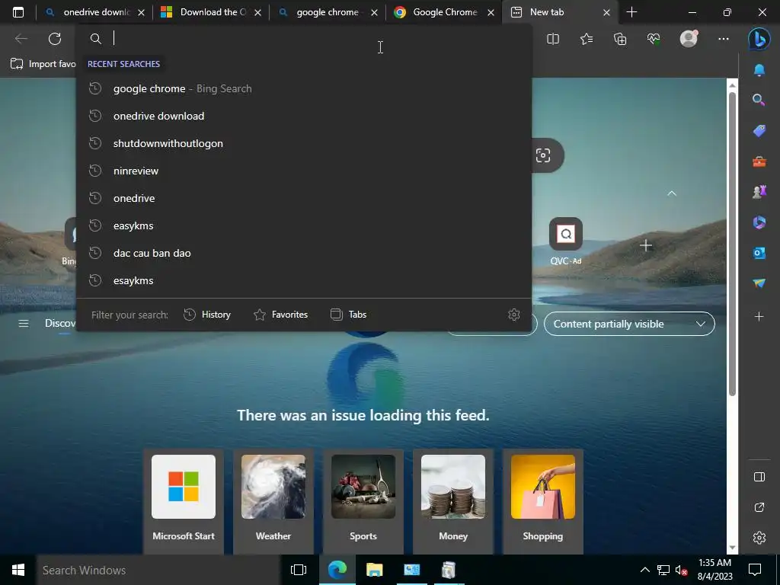780x585 pixels.
Task: Open the Outlook icon in the sidebar
Action: (759, 253)
